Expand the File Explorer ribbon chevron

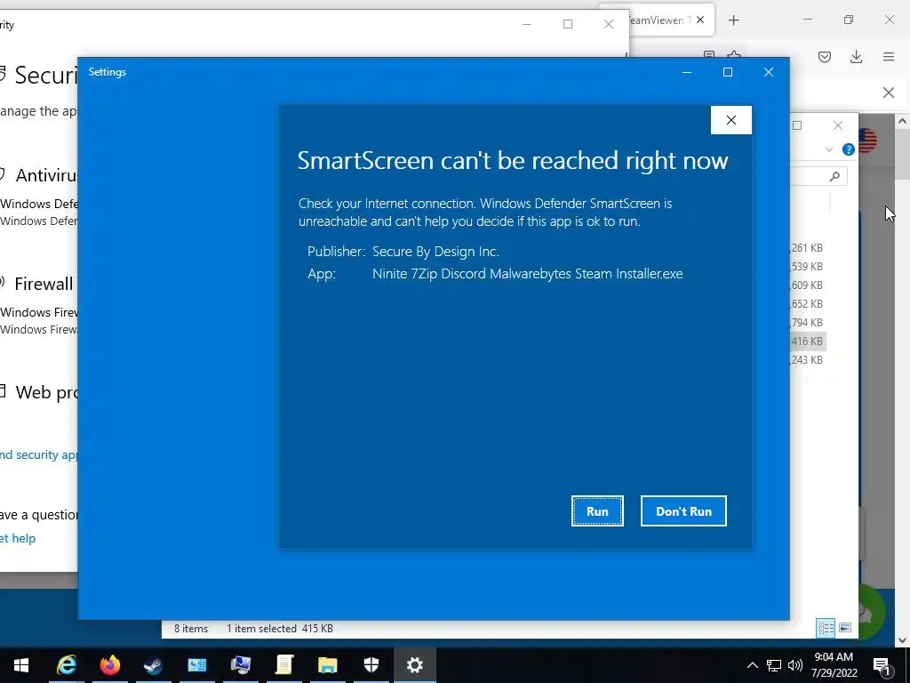[x=829, y=149]
